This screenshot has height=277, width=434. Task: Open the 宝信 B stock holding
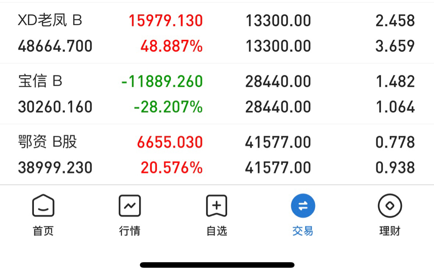pos(40,81)
